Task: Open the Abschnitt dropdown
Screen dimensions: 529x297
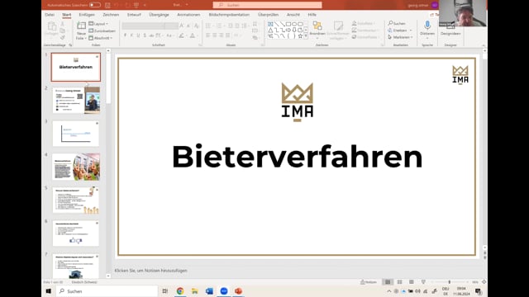Action: (x=101, y=38)
